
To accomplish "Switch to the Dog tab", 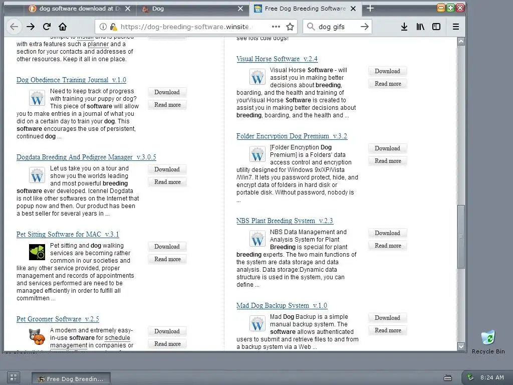I will click(x=192, y=9).
